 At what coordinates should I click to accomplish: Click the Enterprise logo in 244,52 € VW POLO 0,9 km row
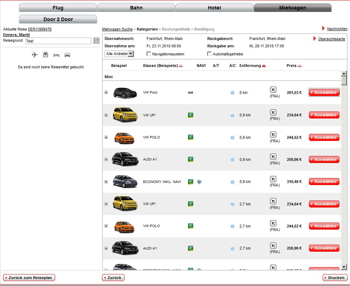click(191, 137)
